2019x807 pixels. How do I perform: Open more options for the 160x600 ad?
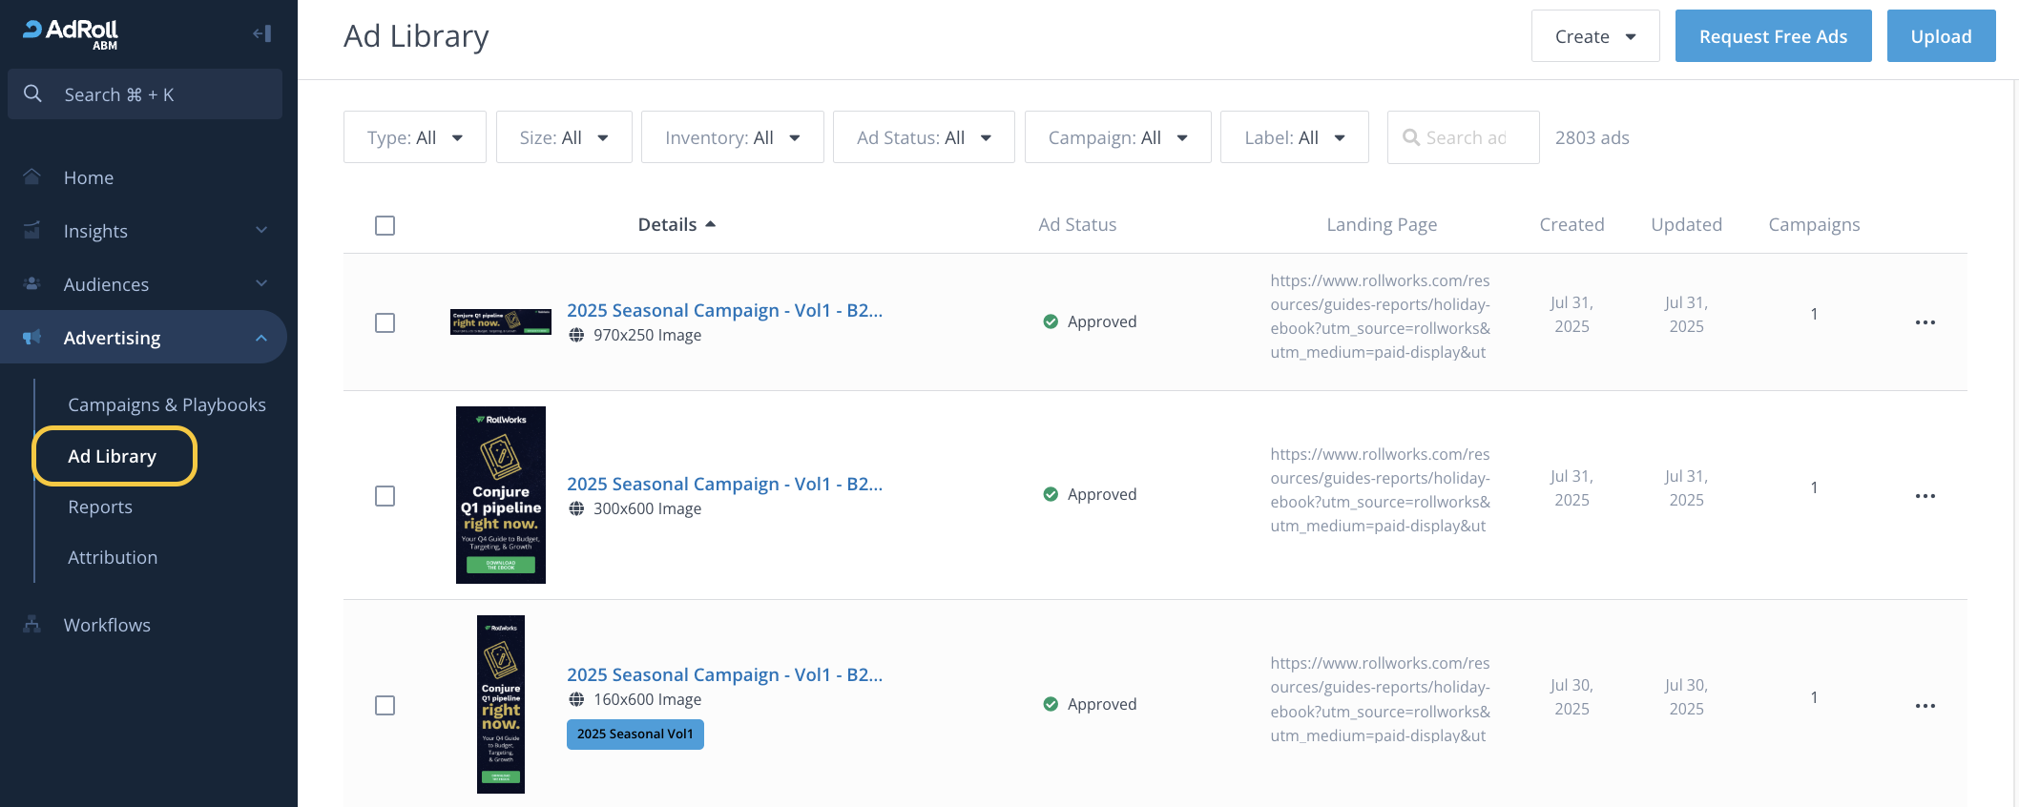(1925, 706)
